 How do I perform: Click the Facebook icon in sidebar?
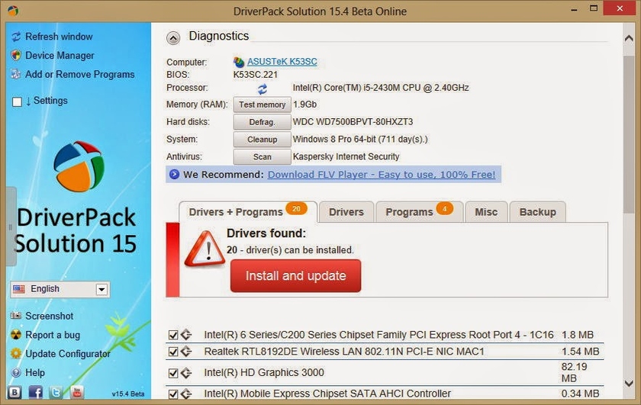(36, 392)
